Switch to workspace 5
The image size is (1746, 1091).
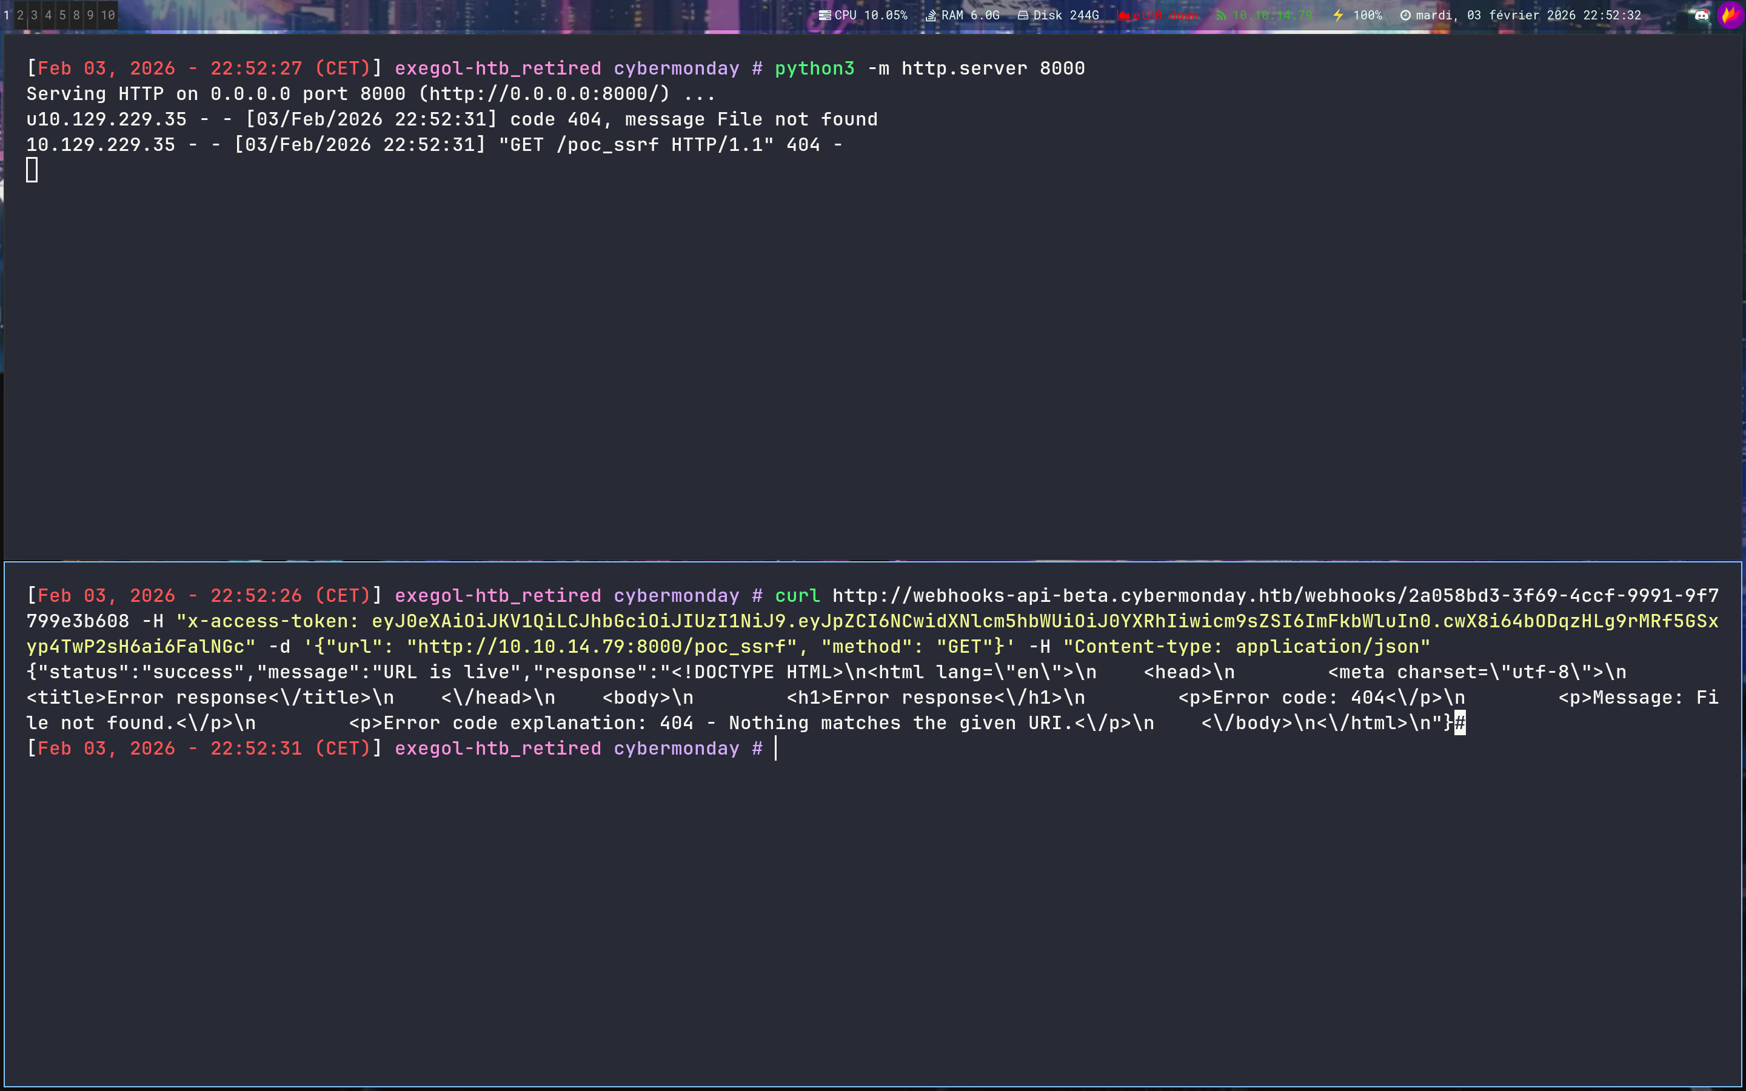tap(63, 15)
